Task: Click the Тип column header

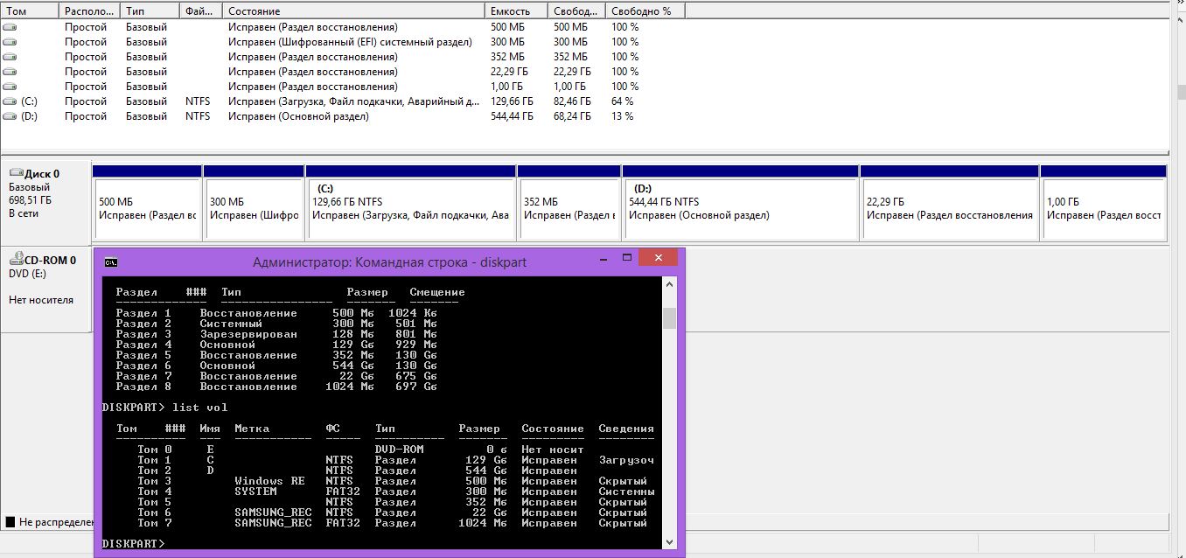Action: [x=150, y=11]
